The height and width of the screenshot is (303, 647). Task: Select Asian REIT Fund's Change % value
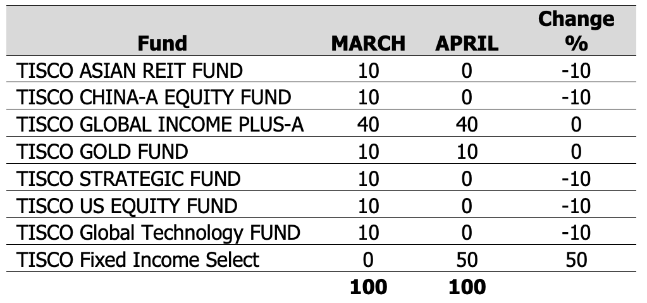pos(576,70)
